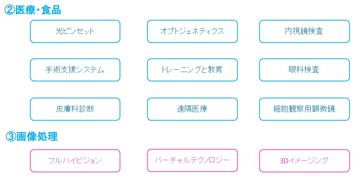Click the 医療・食品 heading text
The width and height of the screenshot is (364, 181).
pyautogui.click(x=38, y=10)
